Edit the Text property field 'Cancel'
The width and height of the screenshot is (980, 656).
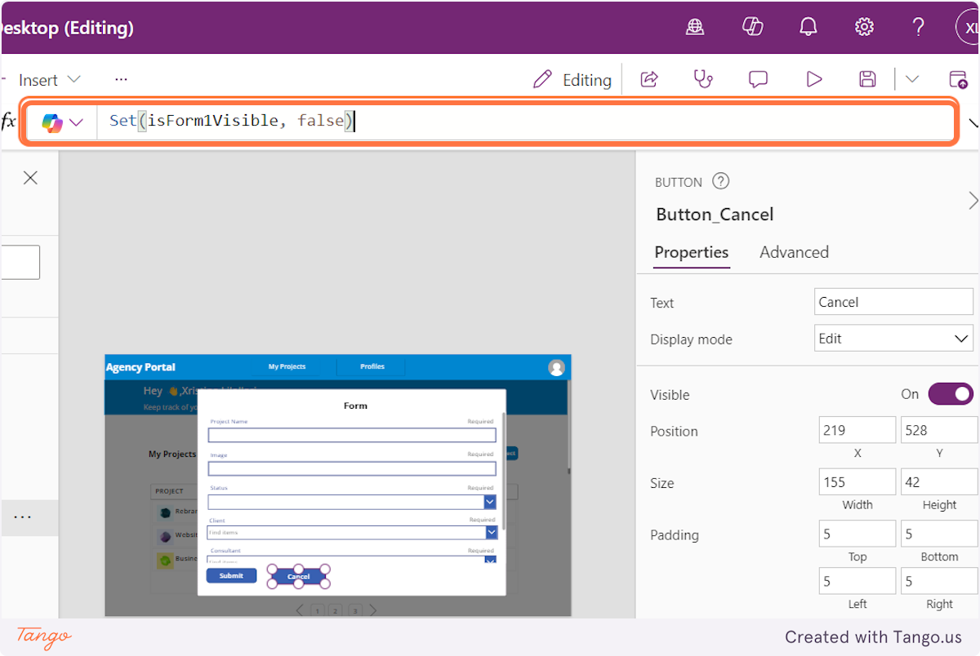tap(894, 302)
